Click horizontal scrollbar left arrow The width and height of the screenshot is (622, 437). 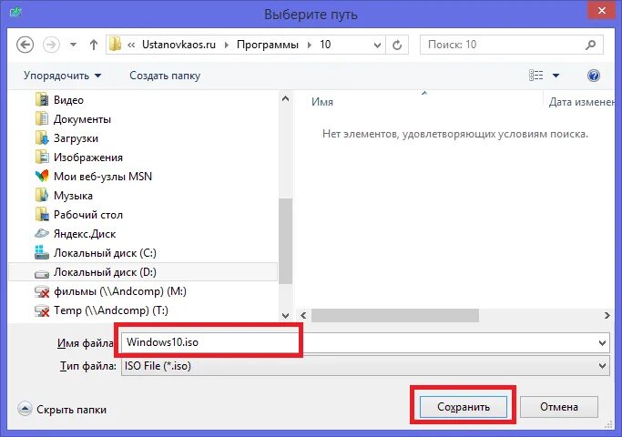pyautogui.click(x=303, y=316)
